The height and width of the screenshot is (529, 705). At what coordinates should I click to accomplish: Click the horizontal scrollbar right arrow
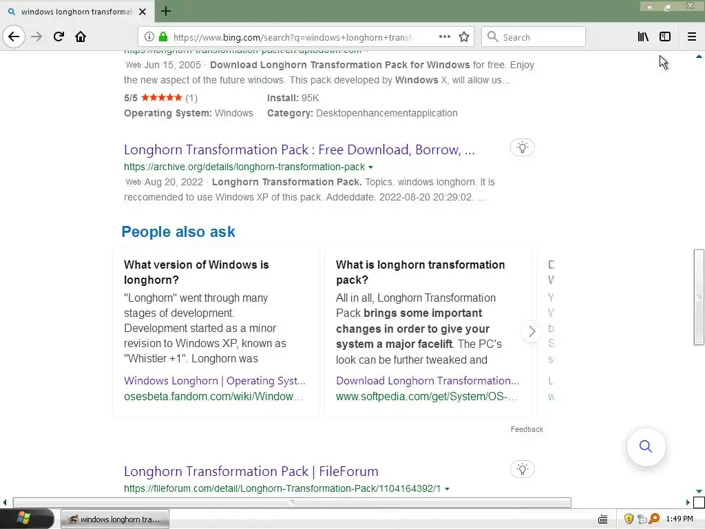point(688,502)
